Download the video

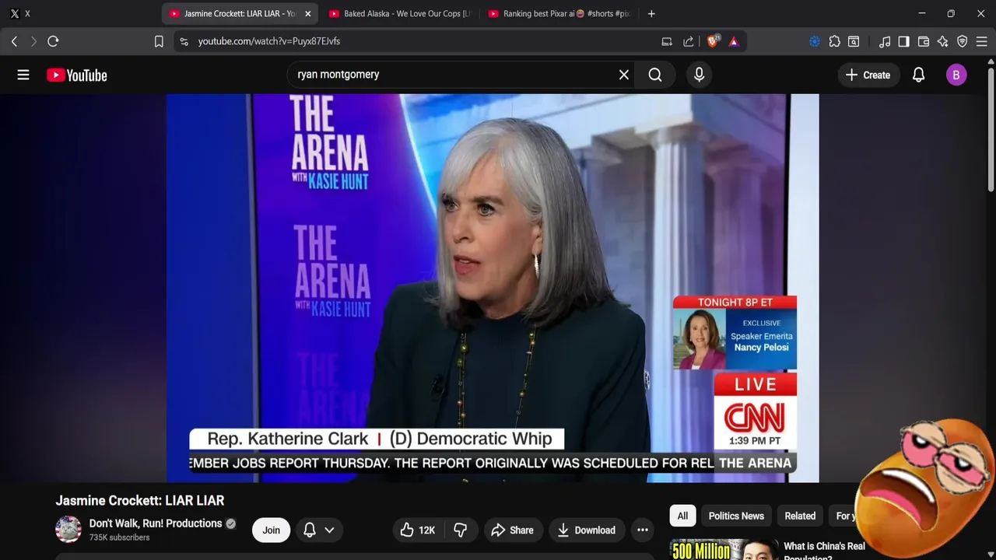[587, 530]
